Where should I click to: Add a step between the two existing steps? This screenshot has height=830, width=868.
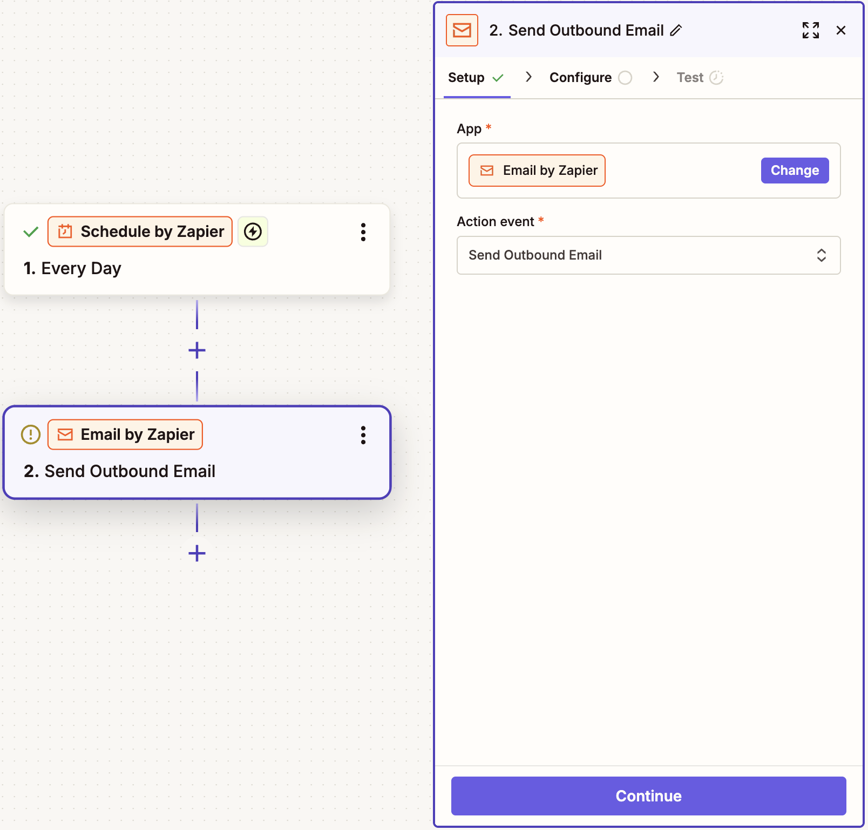[197, 350]
